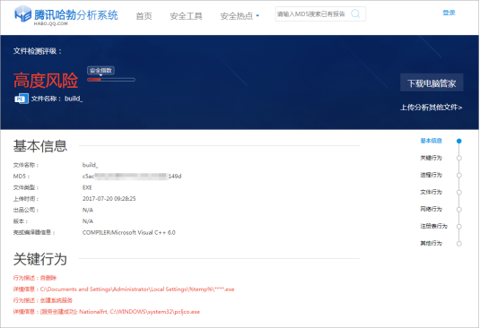The height and width of the screenshot is (328, 480).
Task: Open the 安全工具 menu item
Action: [186, 15]
